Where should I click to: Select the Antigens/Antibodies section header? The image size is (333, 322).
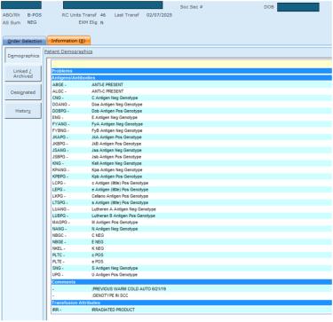pyautogui.click(x=192, y=78)
